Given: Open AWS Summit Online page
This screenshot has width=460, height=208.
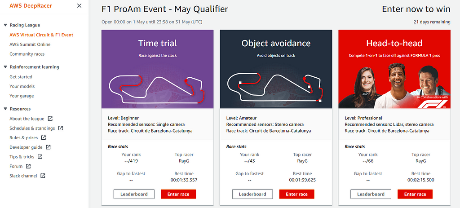Looking at the screenshot, I should pyautogui.click(x=30, y=44).
